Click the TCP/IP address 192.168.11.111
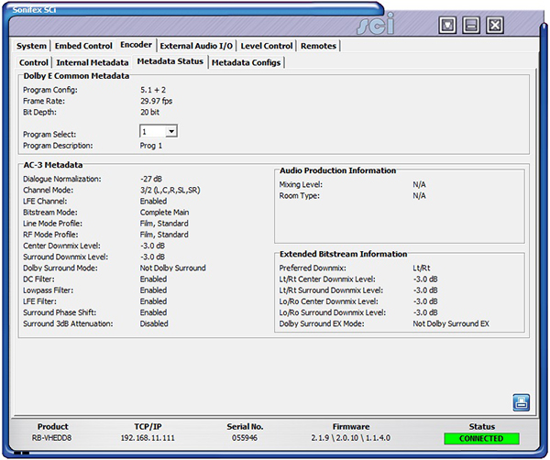 tap(148, 438)
